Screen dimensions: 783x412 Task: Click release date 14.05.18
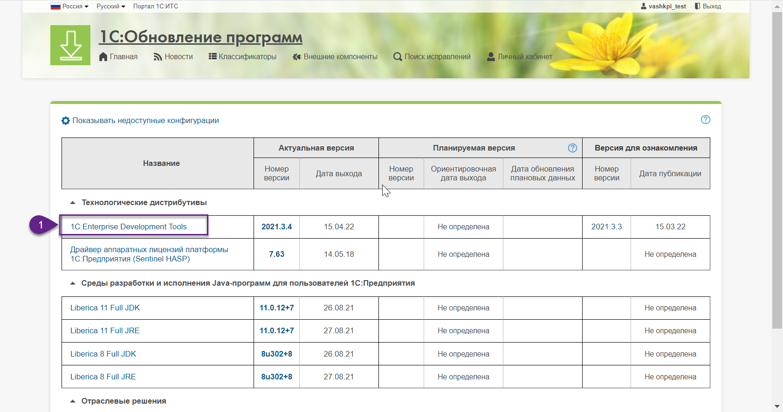[x=339, y=254]
